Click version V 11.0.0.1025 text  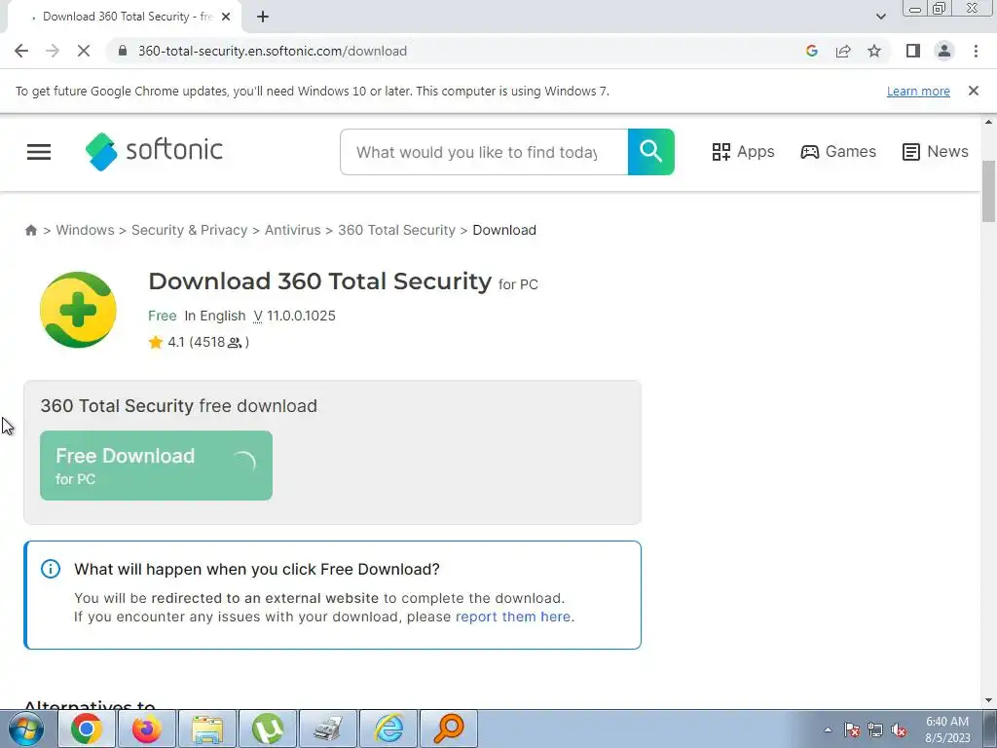pyautogui.click(x=294, y=317)
